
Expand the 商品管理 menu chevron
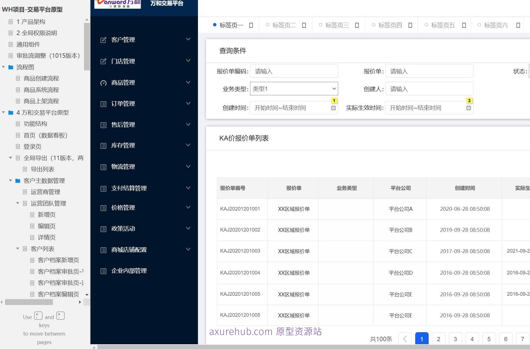188,82
